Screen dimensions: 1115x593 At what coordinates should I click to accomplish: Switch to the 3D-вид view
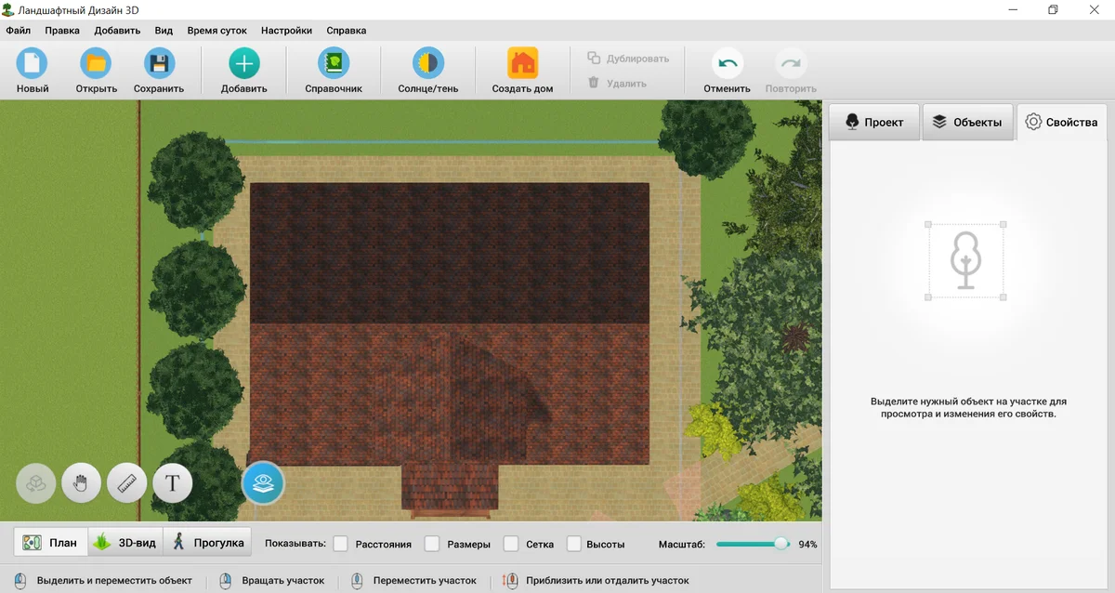pos(125,543)
